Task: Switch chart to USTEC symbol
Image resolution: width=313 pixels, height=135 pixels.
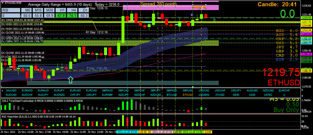Action: (x=268, y=95)
